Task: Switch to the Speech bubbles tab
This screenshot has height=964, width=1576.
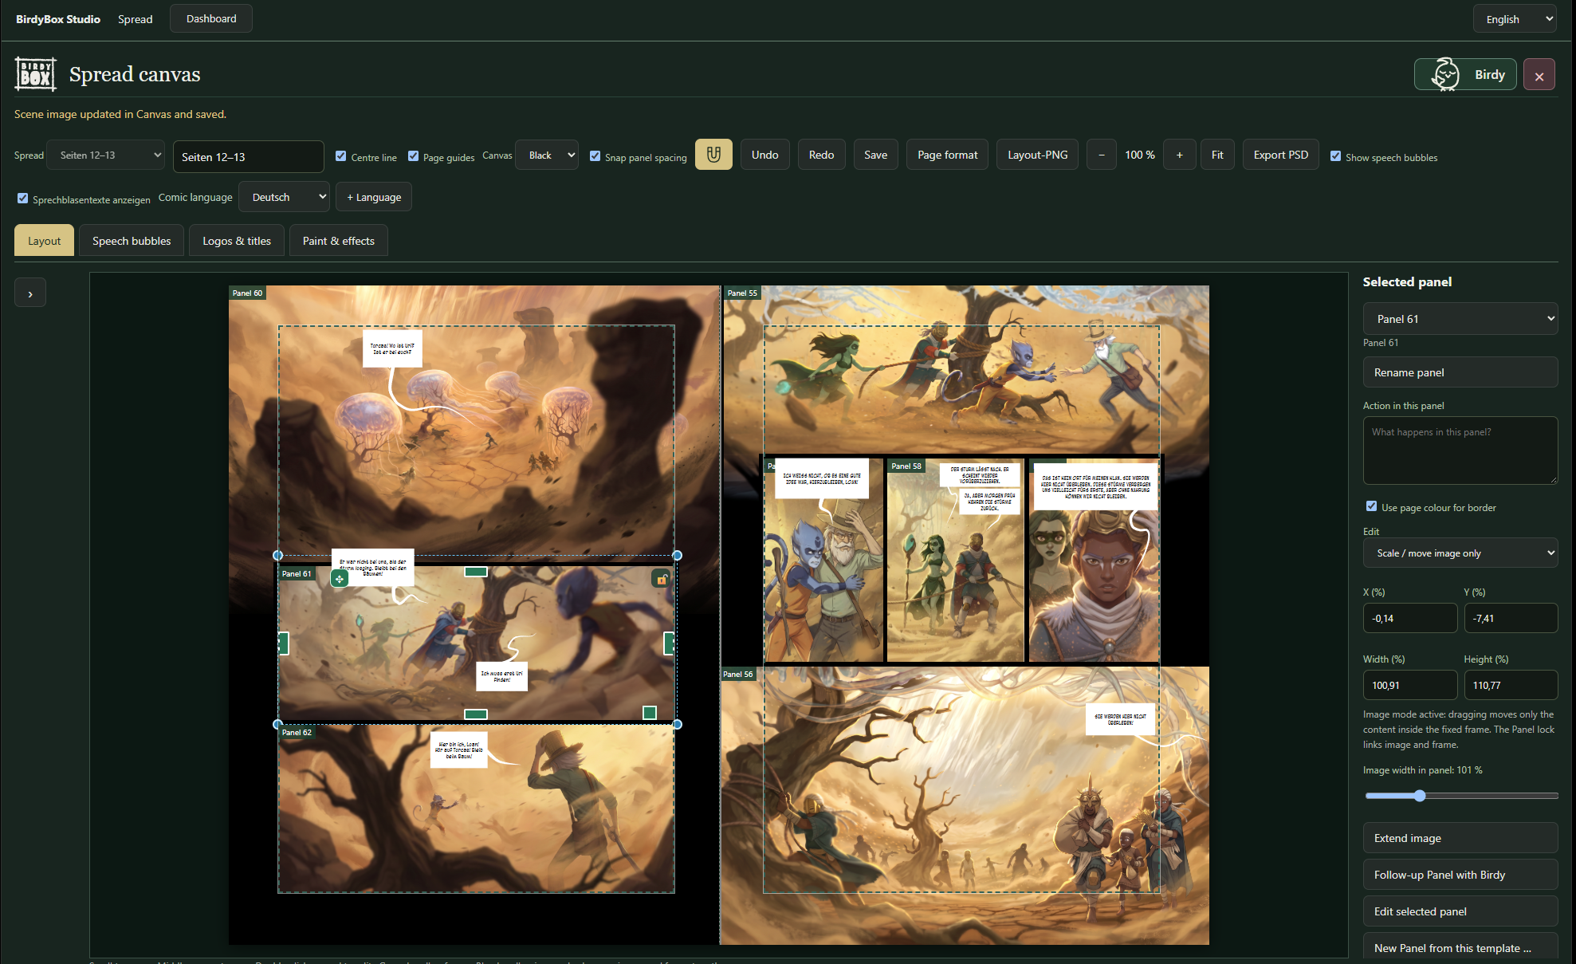Action: tap(132, 241)
